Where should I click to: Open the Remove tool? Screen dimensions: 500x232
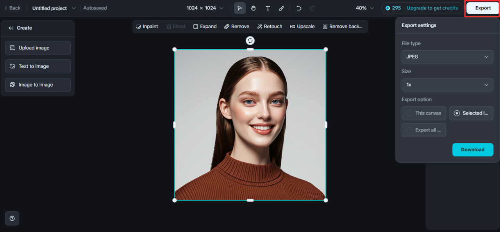(237, 27)
